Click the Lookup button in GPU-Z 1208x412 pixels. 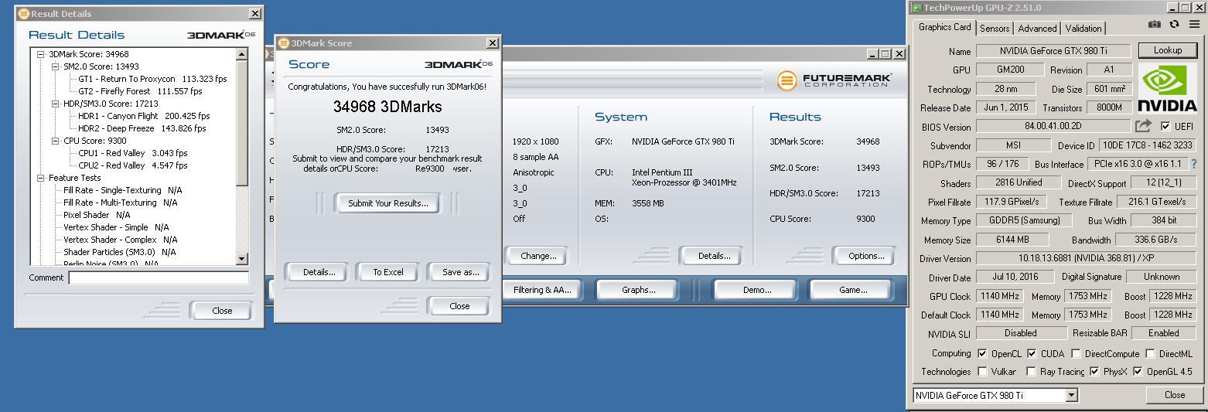point(1167,50)
